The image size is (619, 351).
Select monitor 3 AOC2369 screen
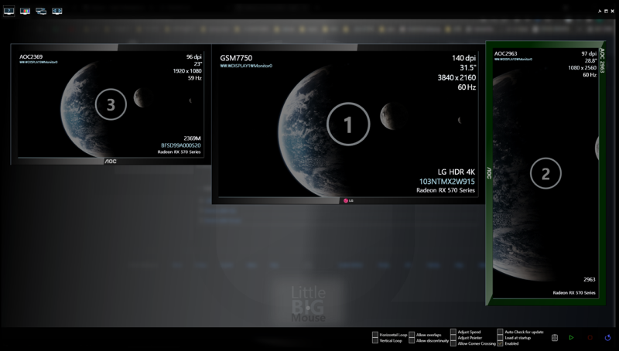(x=111, y=104)
